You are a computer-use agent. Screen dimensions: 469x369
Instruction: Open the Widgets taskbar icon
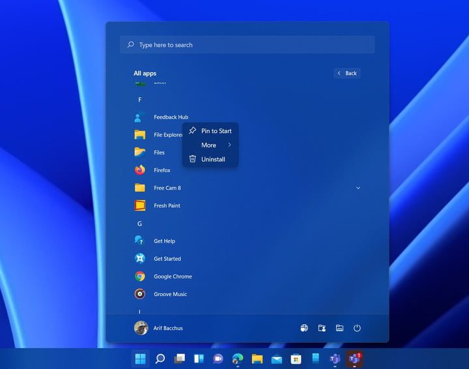(x=199, y=358)
